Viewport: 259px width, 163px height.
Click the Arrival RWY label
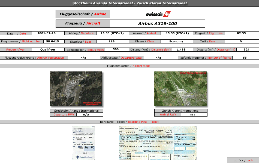point(168,115)
